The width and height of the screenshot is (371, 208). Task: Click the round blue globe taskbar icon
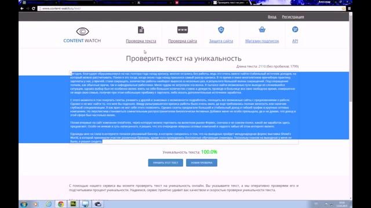click(x=49, y=204)
